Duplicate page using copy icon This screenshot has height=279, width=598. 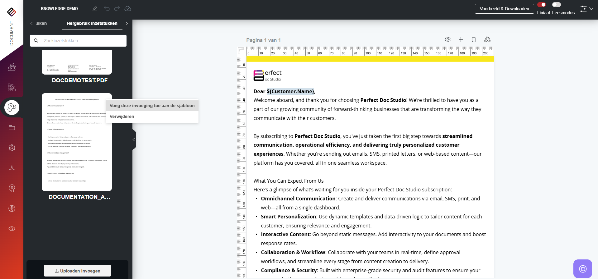pyautogui.click(x=474, y=39)
